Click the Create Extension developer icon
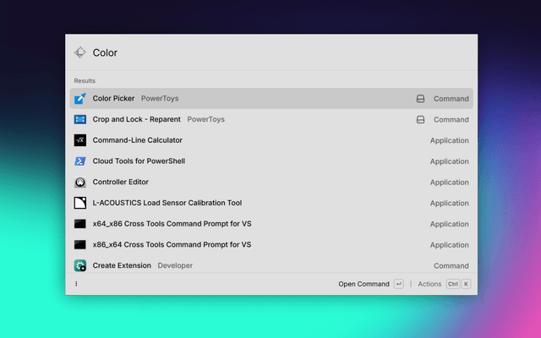 click(80, 265)
